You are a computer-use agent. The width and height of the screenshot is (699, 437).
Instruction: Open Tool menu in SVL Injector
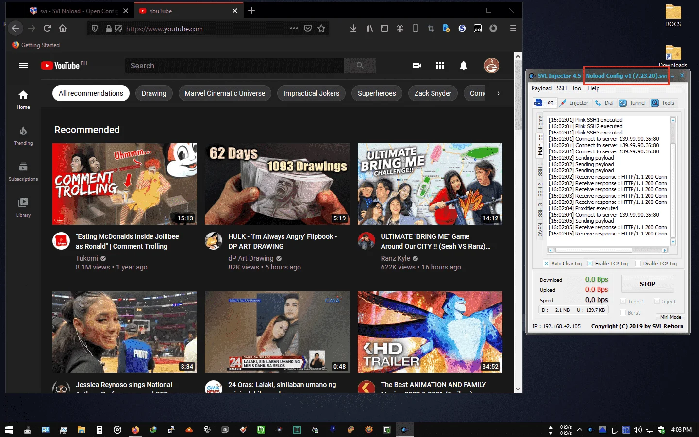pyautogui.click(x=577, y=88)
